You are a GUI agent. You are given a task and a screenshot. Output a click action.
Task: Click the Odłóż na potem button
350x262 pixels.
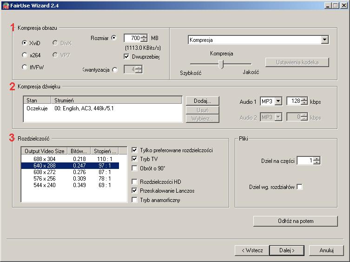point(296,221)
